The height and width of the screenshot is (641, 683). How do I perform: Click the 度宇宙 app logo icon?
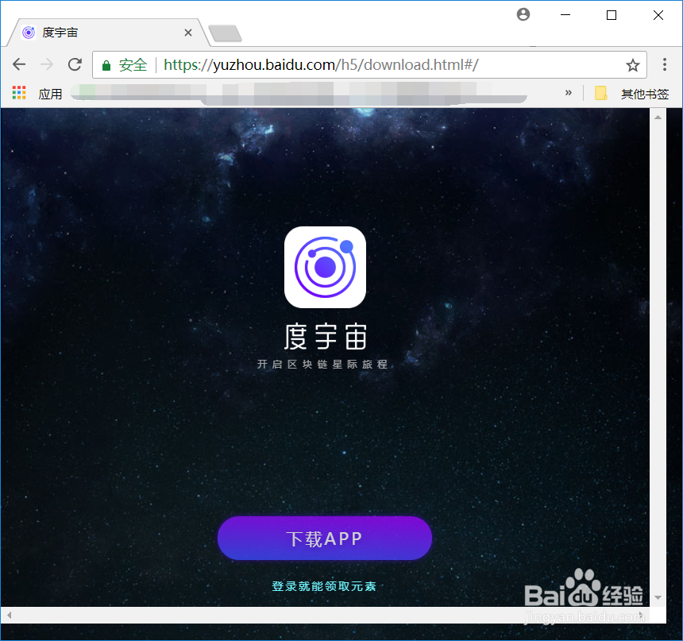pos(325,266)
